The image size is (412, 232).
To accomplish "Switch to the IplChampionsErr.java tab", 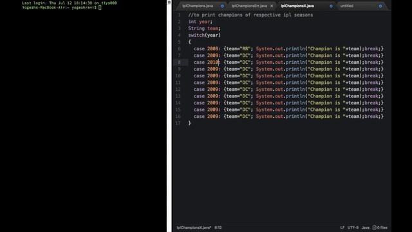I will click(249, 6).
